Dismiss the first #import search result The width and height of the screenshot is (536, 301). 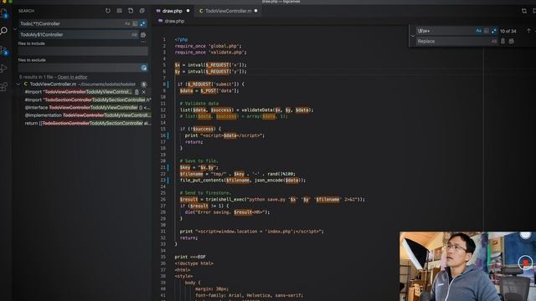(x=144, y=92)
